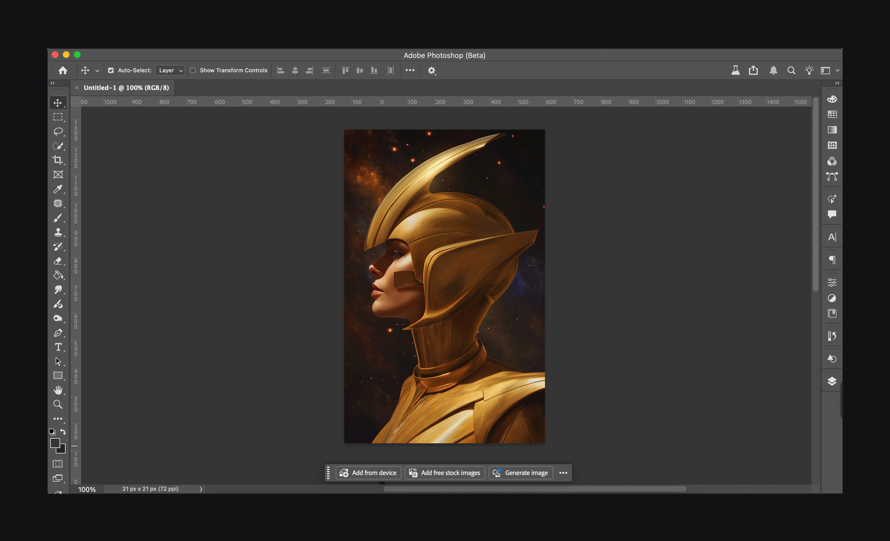
Task: Select the Pen tool
Action: (x=57, y=333)
